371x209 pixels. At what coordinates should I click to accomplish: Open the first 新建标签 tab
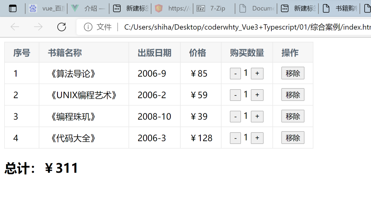(x=130, y=8)
